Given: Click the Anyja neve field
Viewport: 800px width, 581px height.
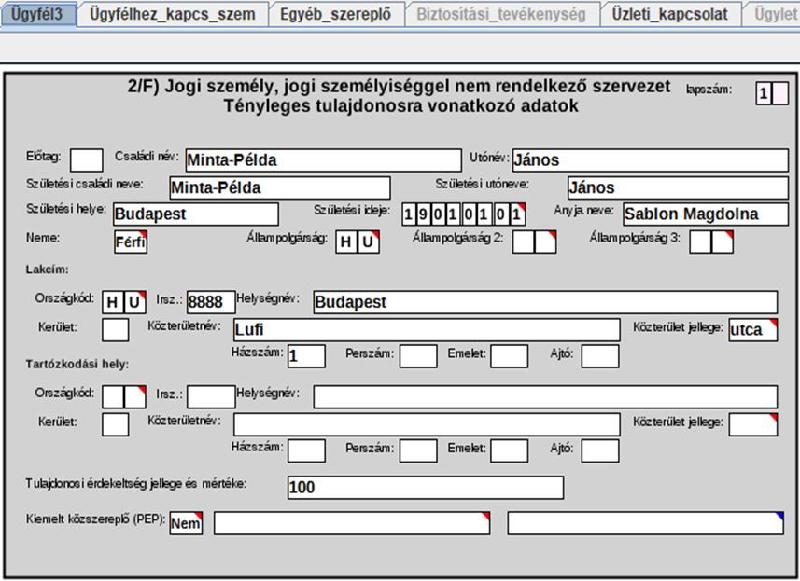Looking at the screenshot, I should [704, 214].
